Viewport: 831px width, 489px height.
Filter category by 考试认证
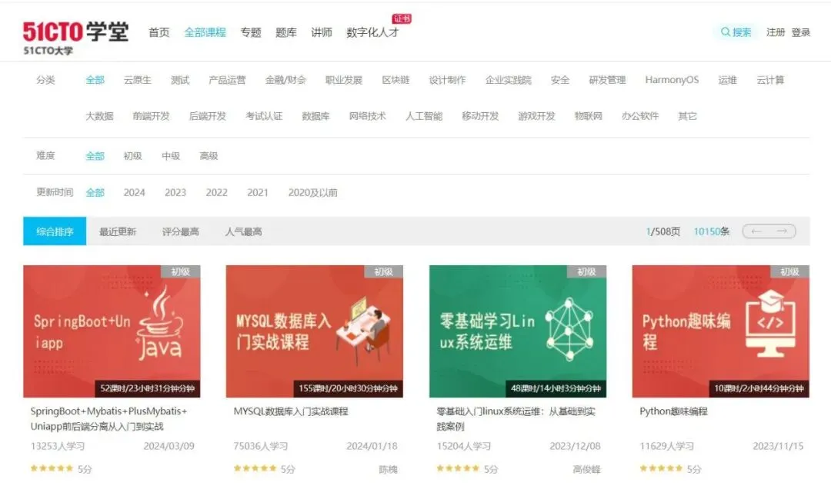264,116
